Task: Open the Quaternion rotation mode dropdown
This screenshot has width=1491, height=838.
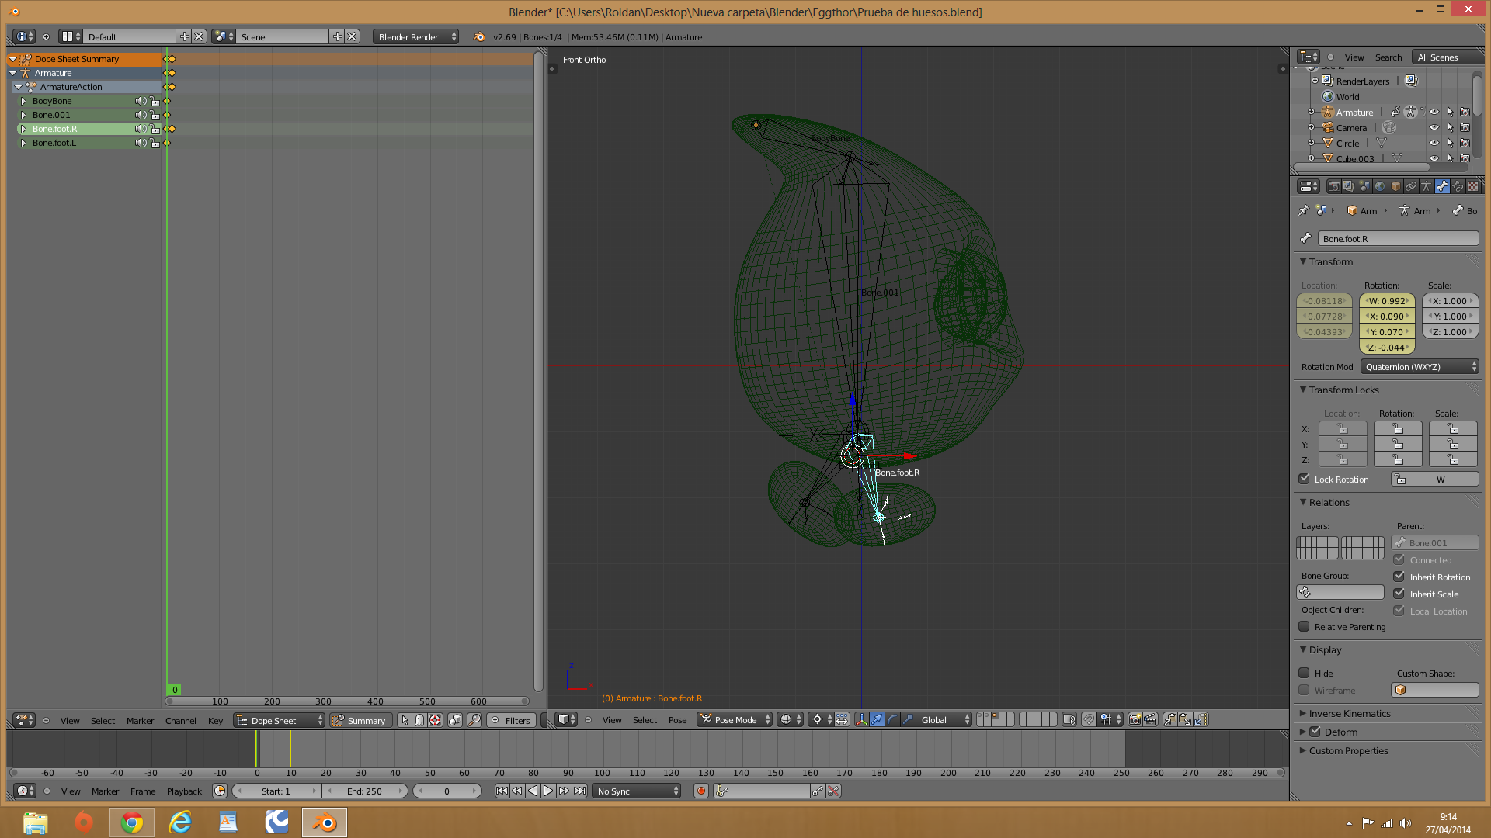Action: click(1420, 366)
